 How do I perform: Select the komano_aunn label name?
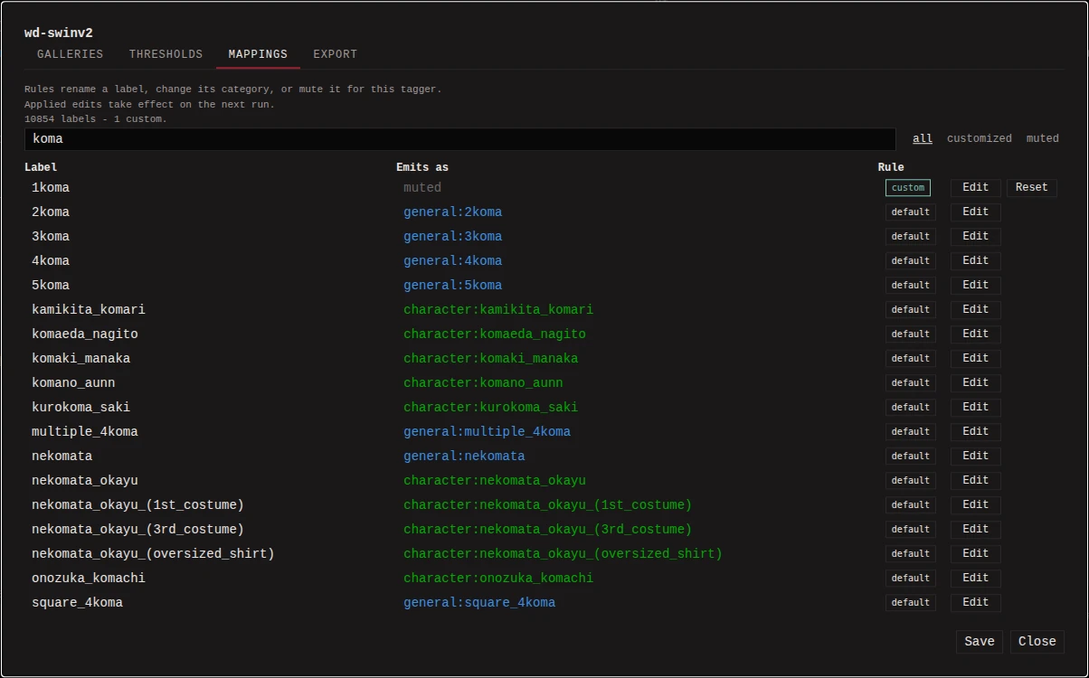point(73,383)
